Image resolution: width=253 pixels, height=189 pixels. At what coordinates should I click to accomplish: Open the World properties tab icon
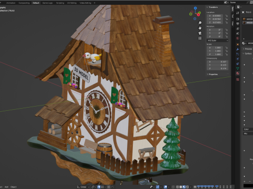click(238, 38)
